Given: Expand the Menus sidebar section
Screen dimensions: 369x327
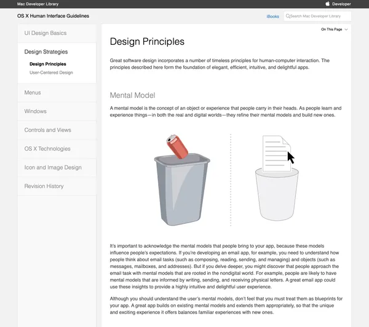Looking at the screenshot, I should (57, 93).
